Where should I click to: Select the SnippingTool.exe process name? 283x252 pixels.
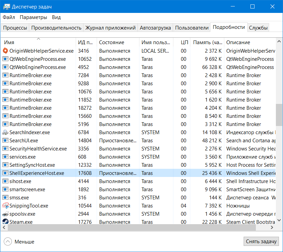(29, 206)
